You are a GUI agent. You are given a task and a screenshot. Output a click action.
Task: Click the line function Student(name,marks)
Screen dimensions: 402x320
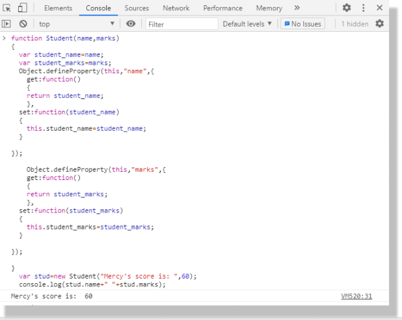click(x=65, y=38)
